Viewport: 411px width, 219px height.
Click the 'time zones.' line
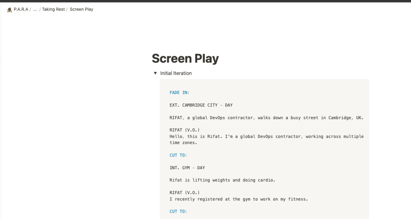tap(183, 143)
